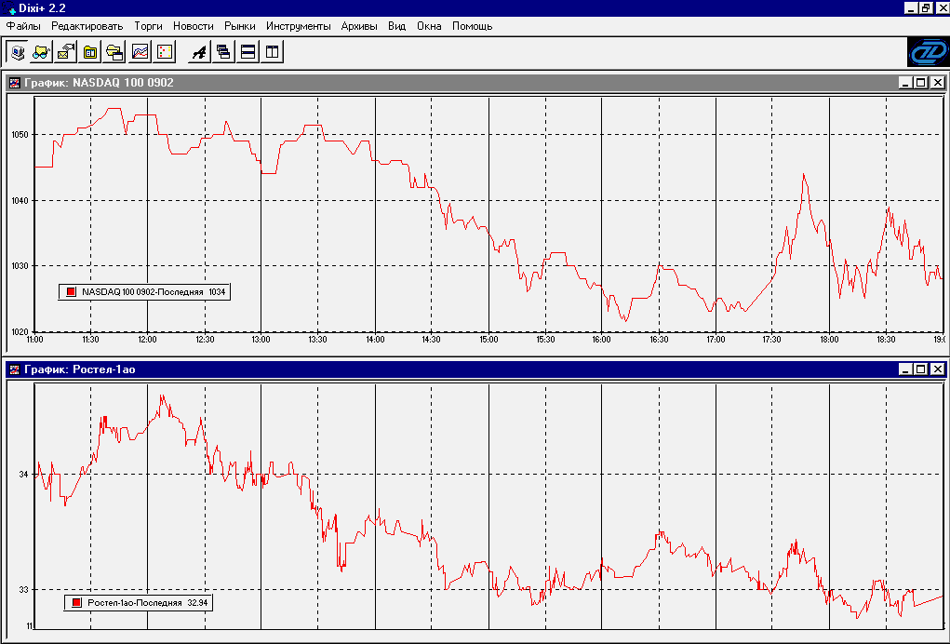The height and width of the screenshot is (644, 950).
Task: Open the Архивы menu
Action: pyautogui.click(x=359, y=26)
